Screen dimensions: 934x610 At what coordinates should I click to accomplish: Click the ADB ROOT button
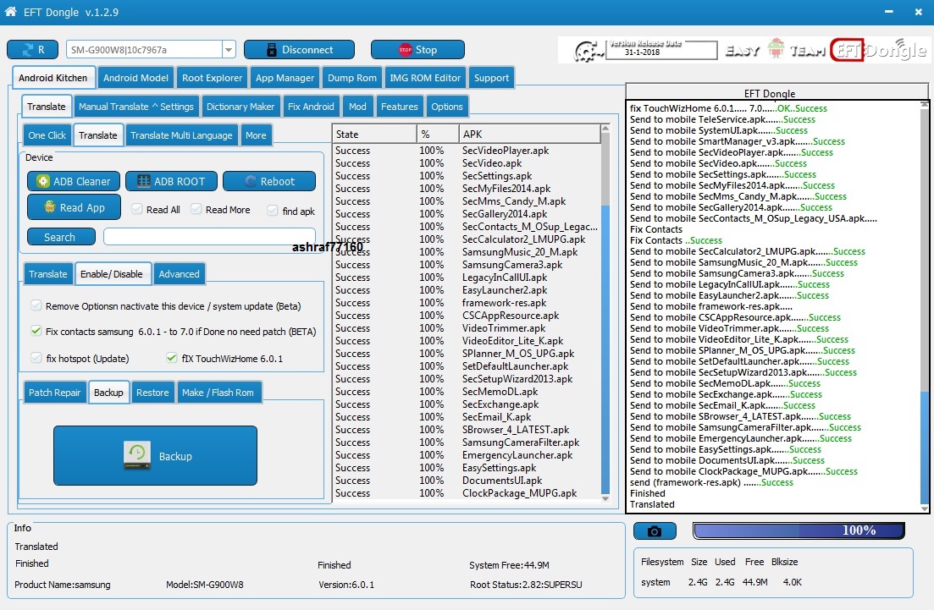(171, 181)
